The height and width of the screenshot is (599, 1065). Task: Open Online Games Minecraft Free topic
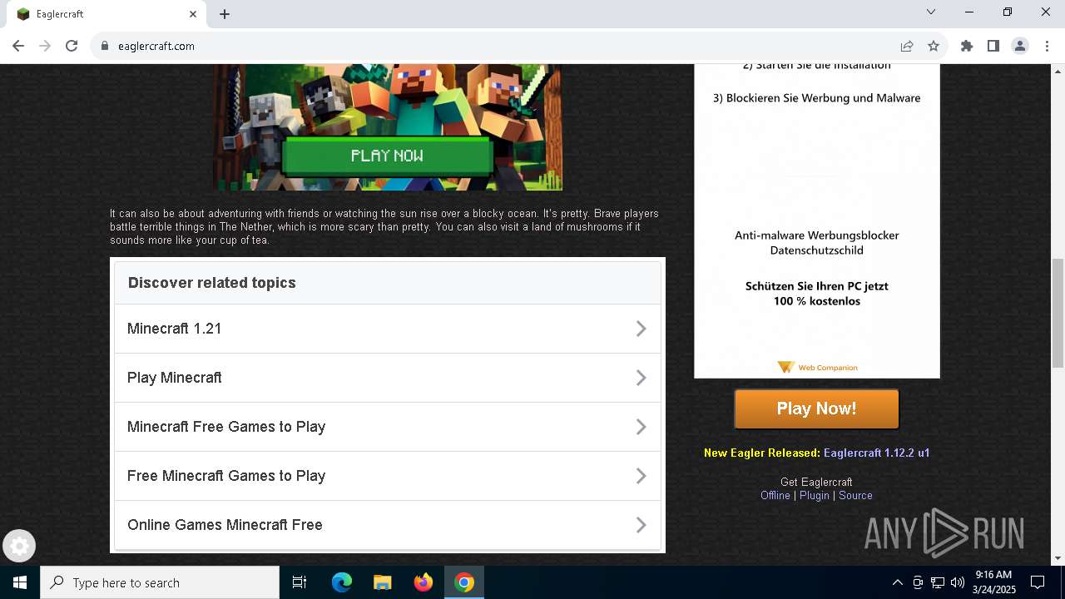coord(388,525)
